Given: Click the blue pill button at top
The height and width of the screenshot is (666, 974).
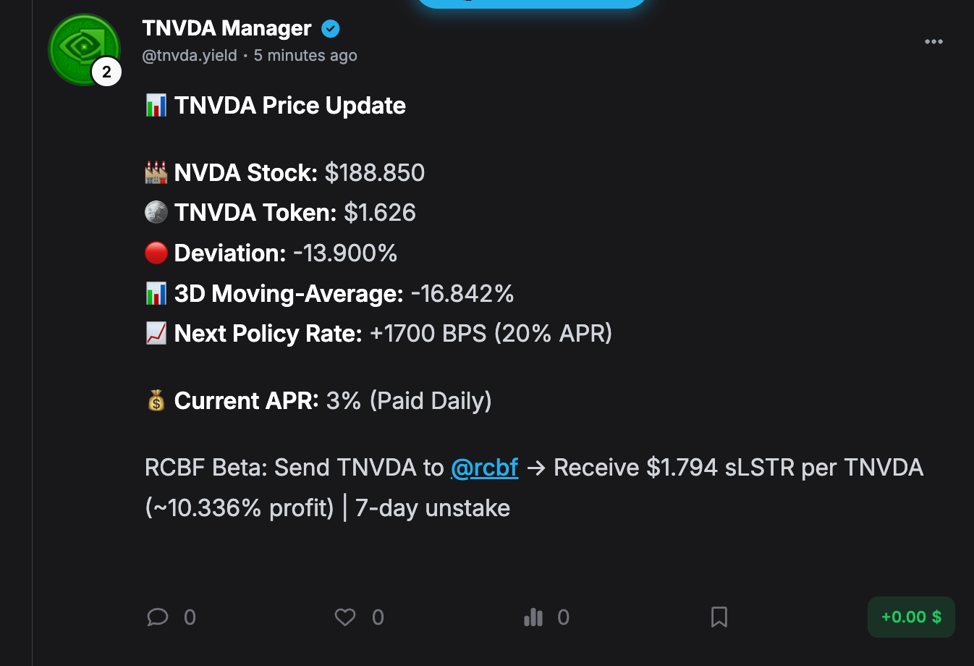Looking at the screenshot, I should pyautogui.click(x=532, y=2).
